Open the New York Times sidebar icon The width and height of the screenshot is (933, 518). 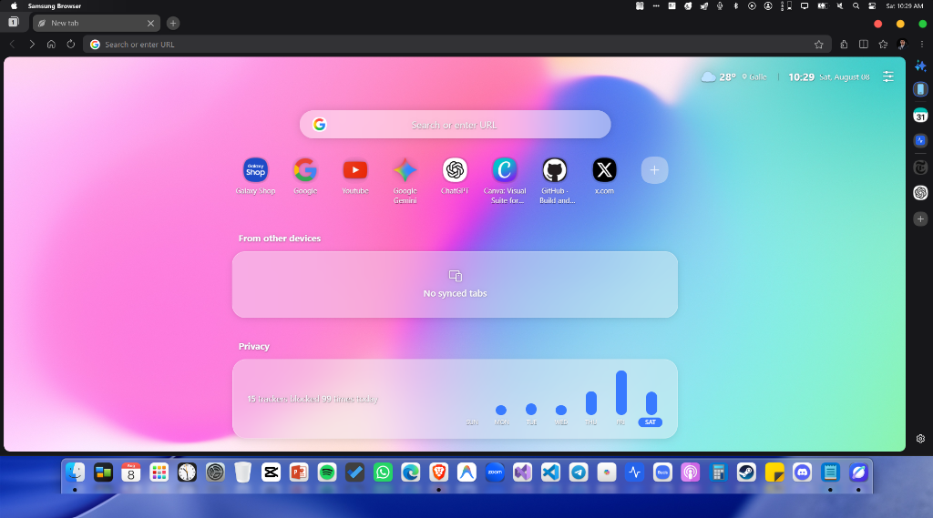coord(920,168)
